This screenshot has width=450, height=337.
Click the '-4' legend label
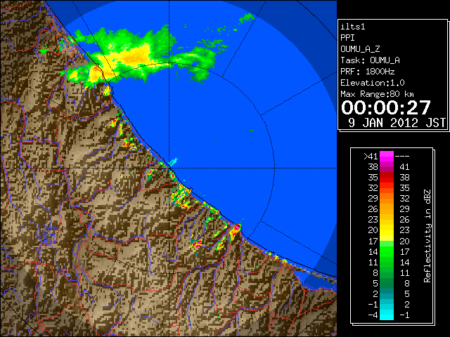click(x=373, y=315)
